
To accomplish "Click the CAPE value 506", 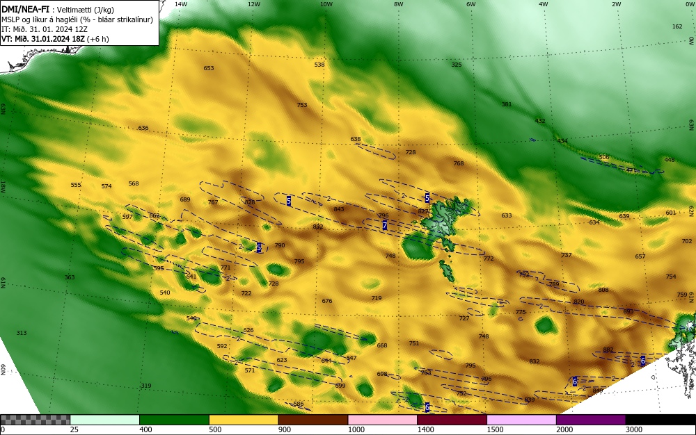I will [604, 157].
